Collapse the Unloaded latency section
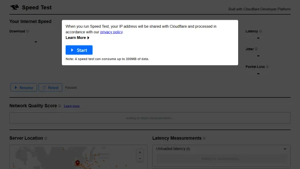This screenshot has height=169, width=300. (x=285, y=149)
